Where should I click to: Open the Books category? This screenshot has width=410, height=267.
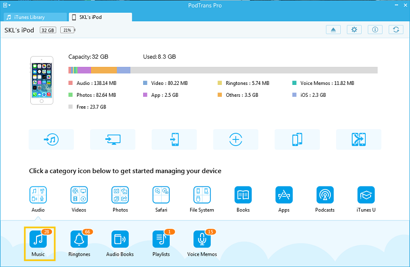pos(243,195)
